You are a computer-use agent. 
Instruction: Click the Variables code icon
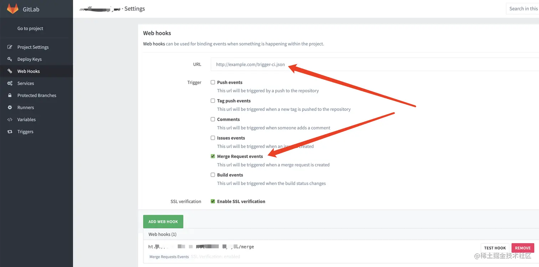click(x=10, y=119)
